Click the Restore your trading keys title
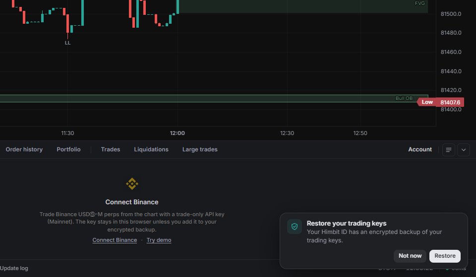The width and height of the screenshot is (476, 277). [347, 224]
